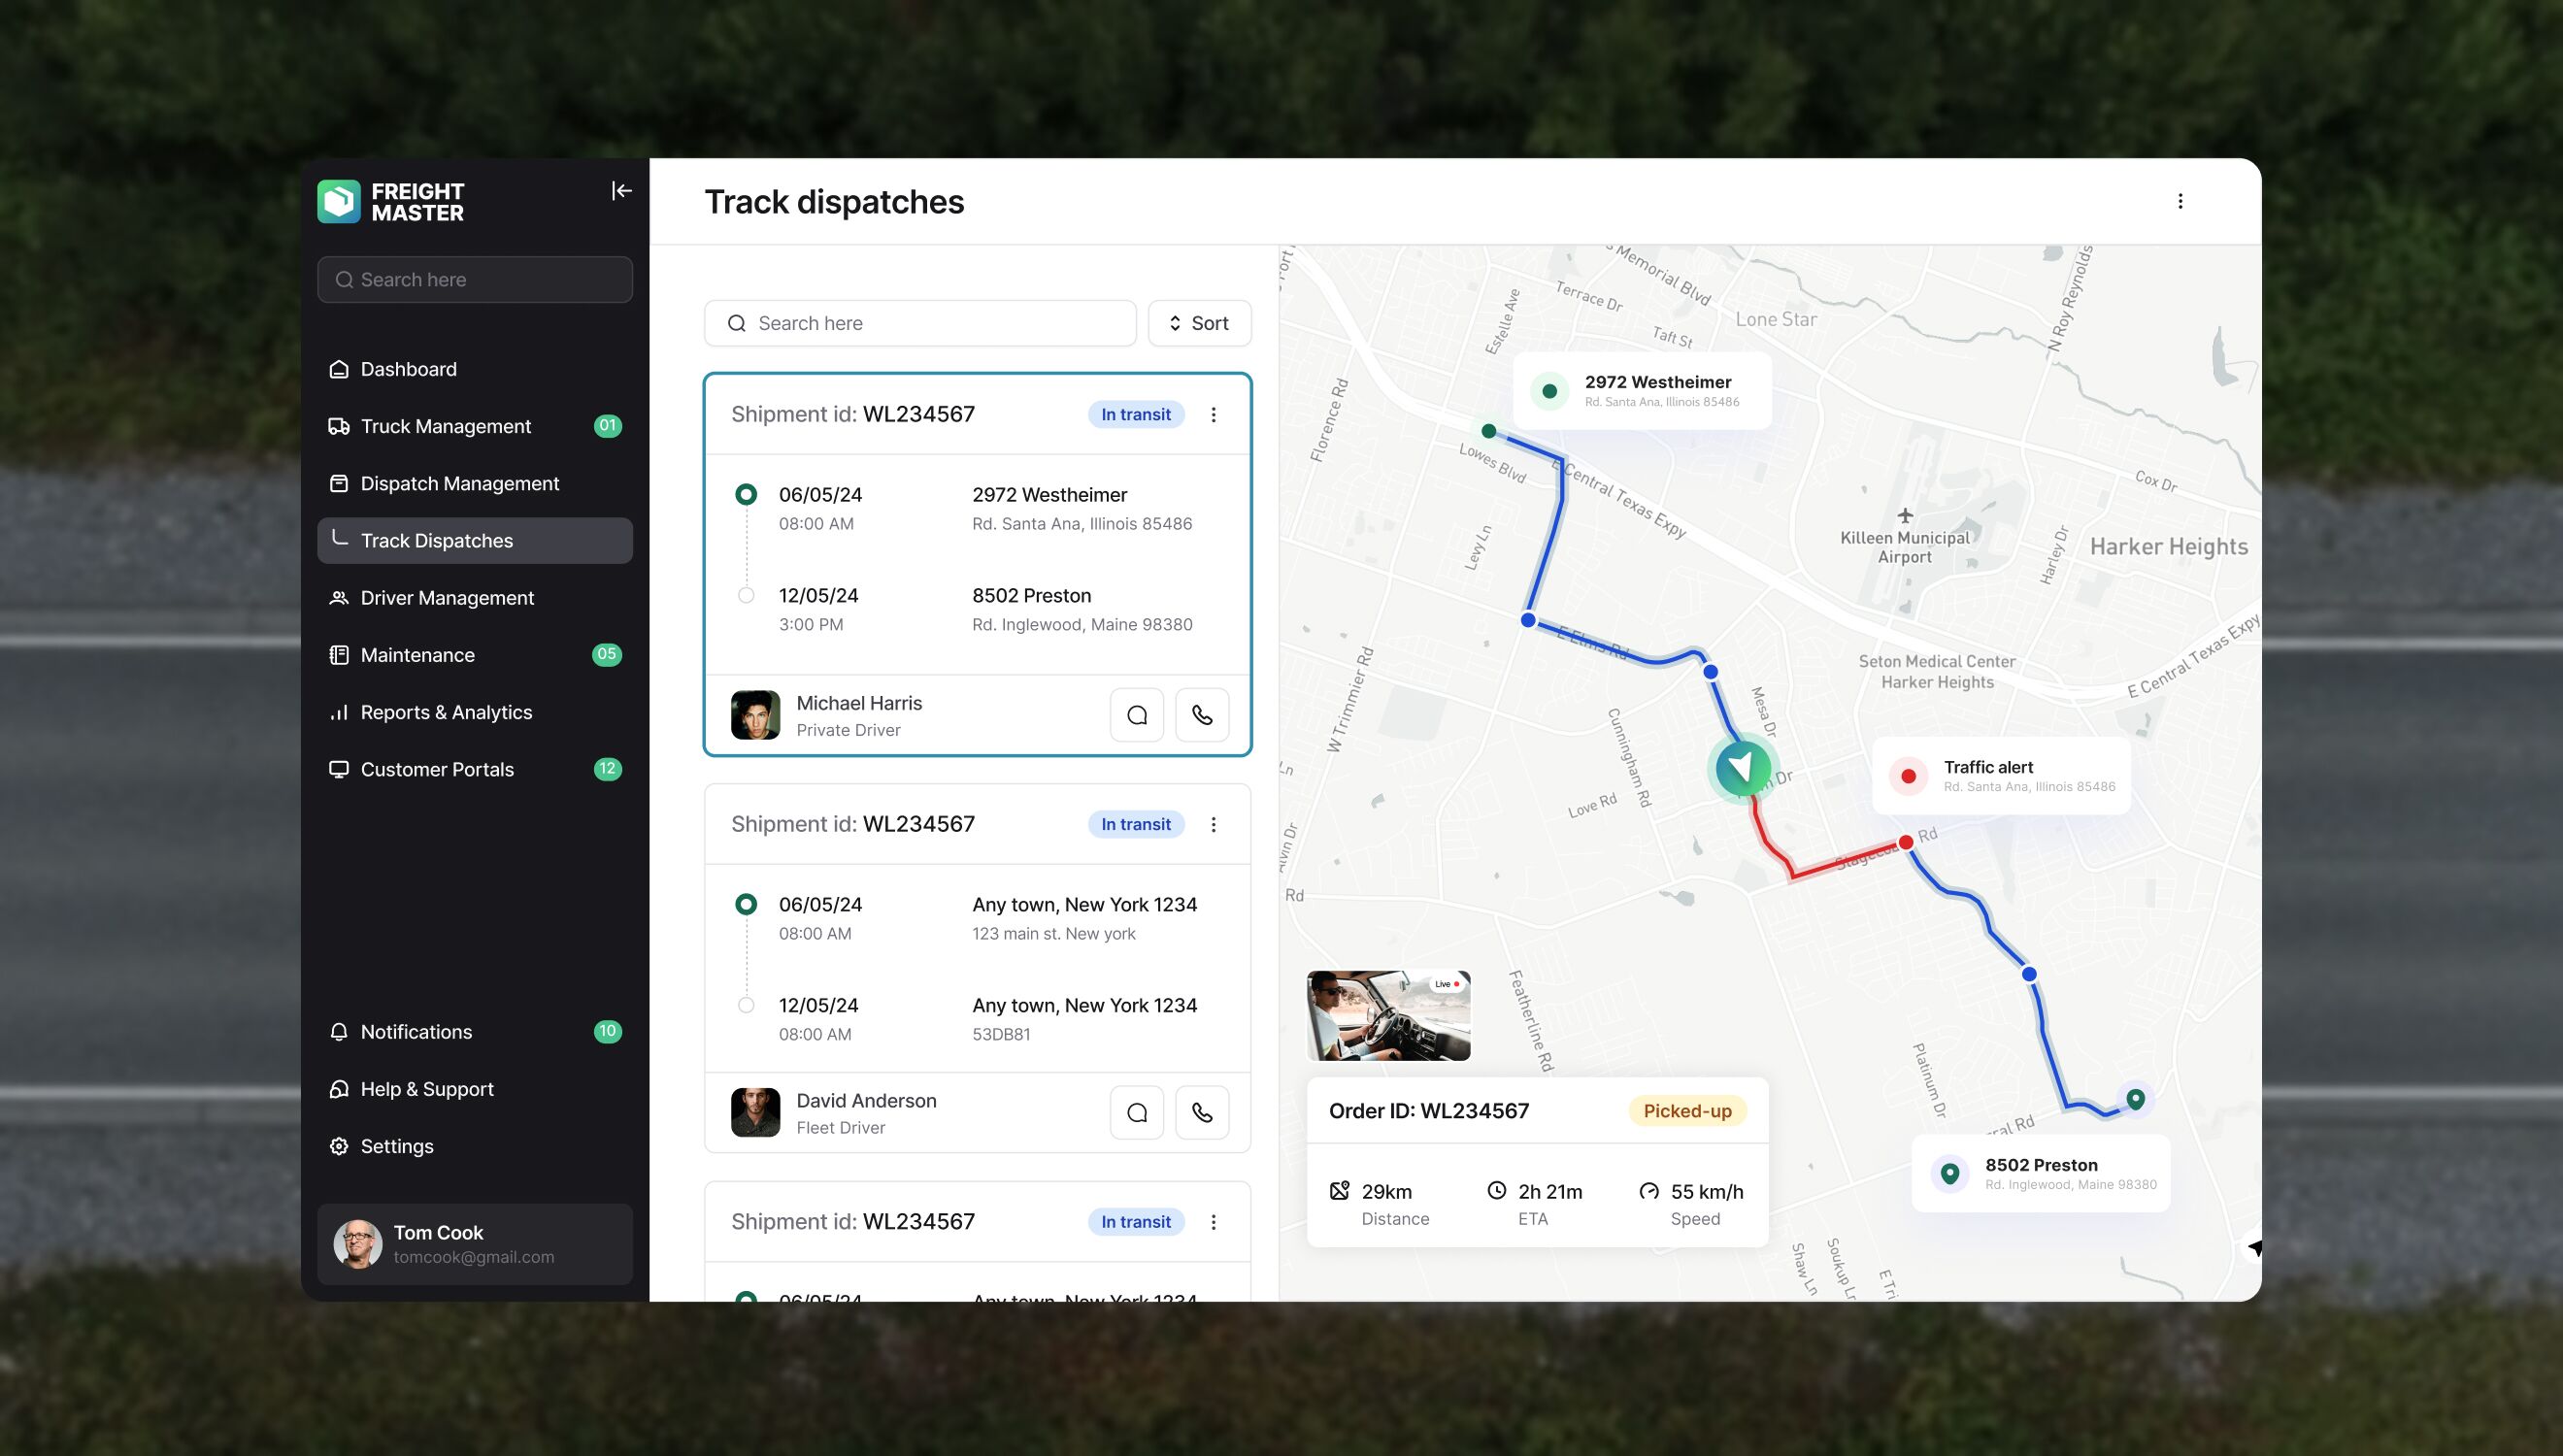
Task: Message driver David Anderson
Action: [1137, 1112]
